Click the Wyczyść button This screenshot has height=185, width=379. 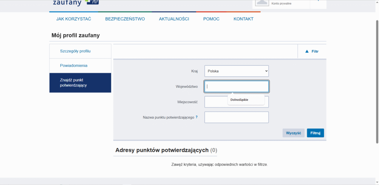coord(294,133)
